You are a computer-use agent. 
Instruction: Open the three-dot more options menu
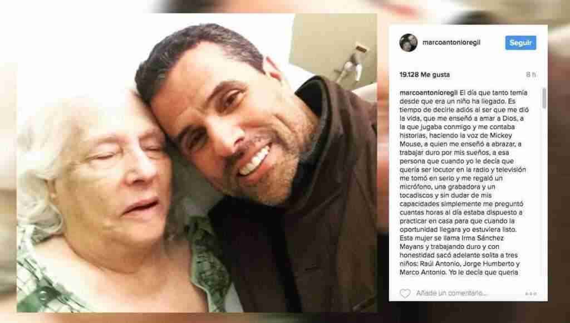pyautogui.click(x=530, y=293)
